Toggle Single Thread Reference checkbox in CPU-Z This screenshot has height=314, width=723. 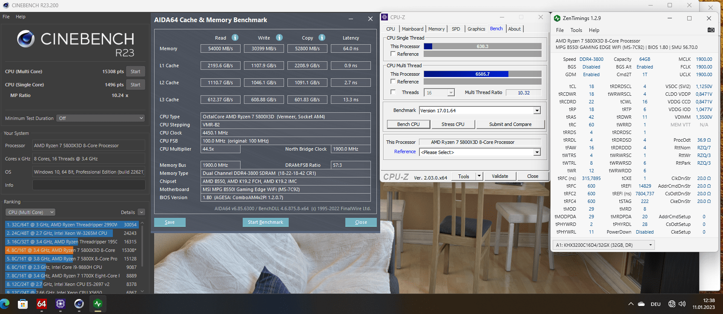pos(393,54)
